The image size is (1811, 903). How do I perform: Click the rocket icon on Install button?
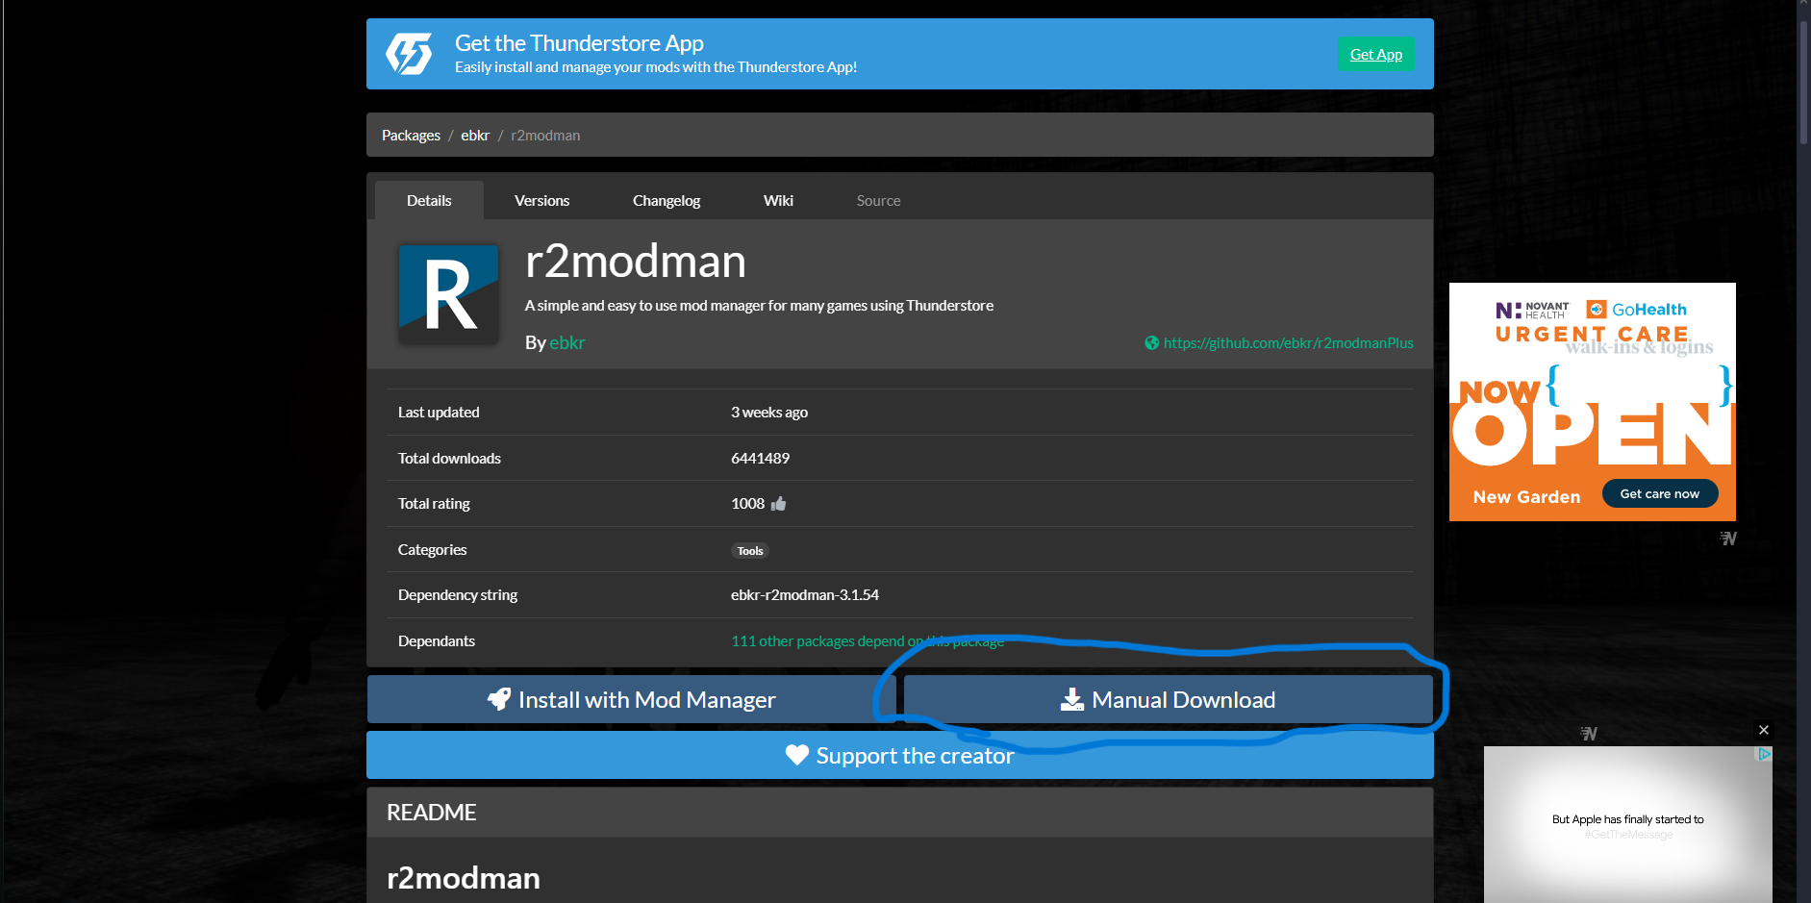pos(499,699)
